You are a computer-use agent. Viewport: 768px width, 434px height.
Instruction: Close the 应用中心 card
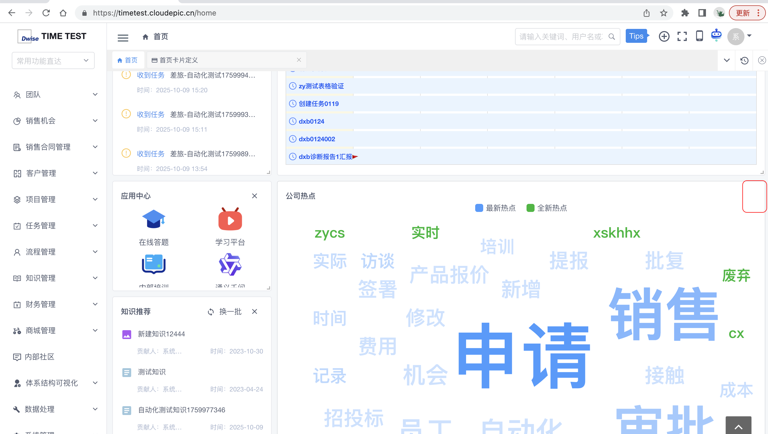(x=254, y=196)
